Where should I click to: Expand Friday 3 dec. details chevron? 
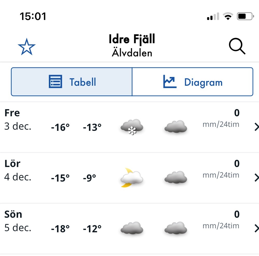click(256, 127)
